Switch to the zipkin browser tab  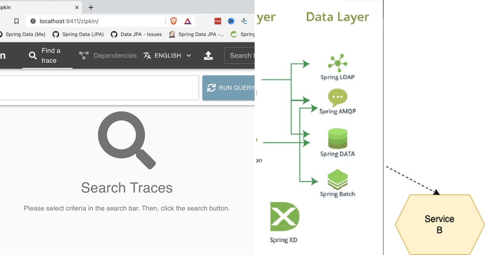coord(36,7)
